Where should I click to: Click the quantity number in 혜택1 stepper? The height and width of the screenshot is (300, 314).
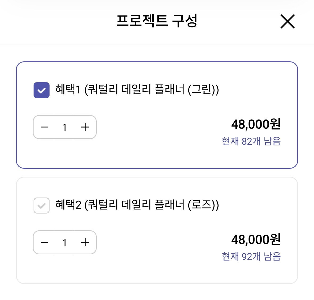[x=64, y=127]
